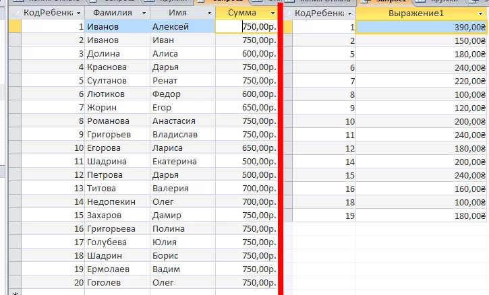
Task: Select the 220,00 value cell
Action: click(x=421, y=81)
